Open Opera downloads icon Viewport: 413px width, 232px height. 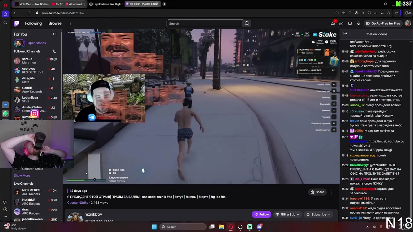376,13
